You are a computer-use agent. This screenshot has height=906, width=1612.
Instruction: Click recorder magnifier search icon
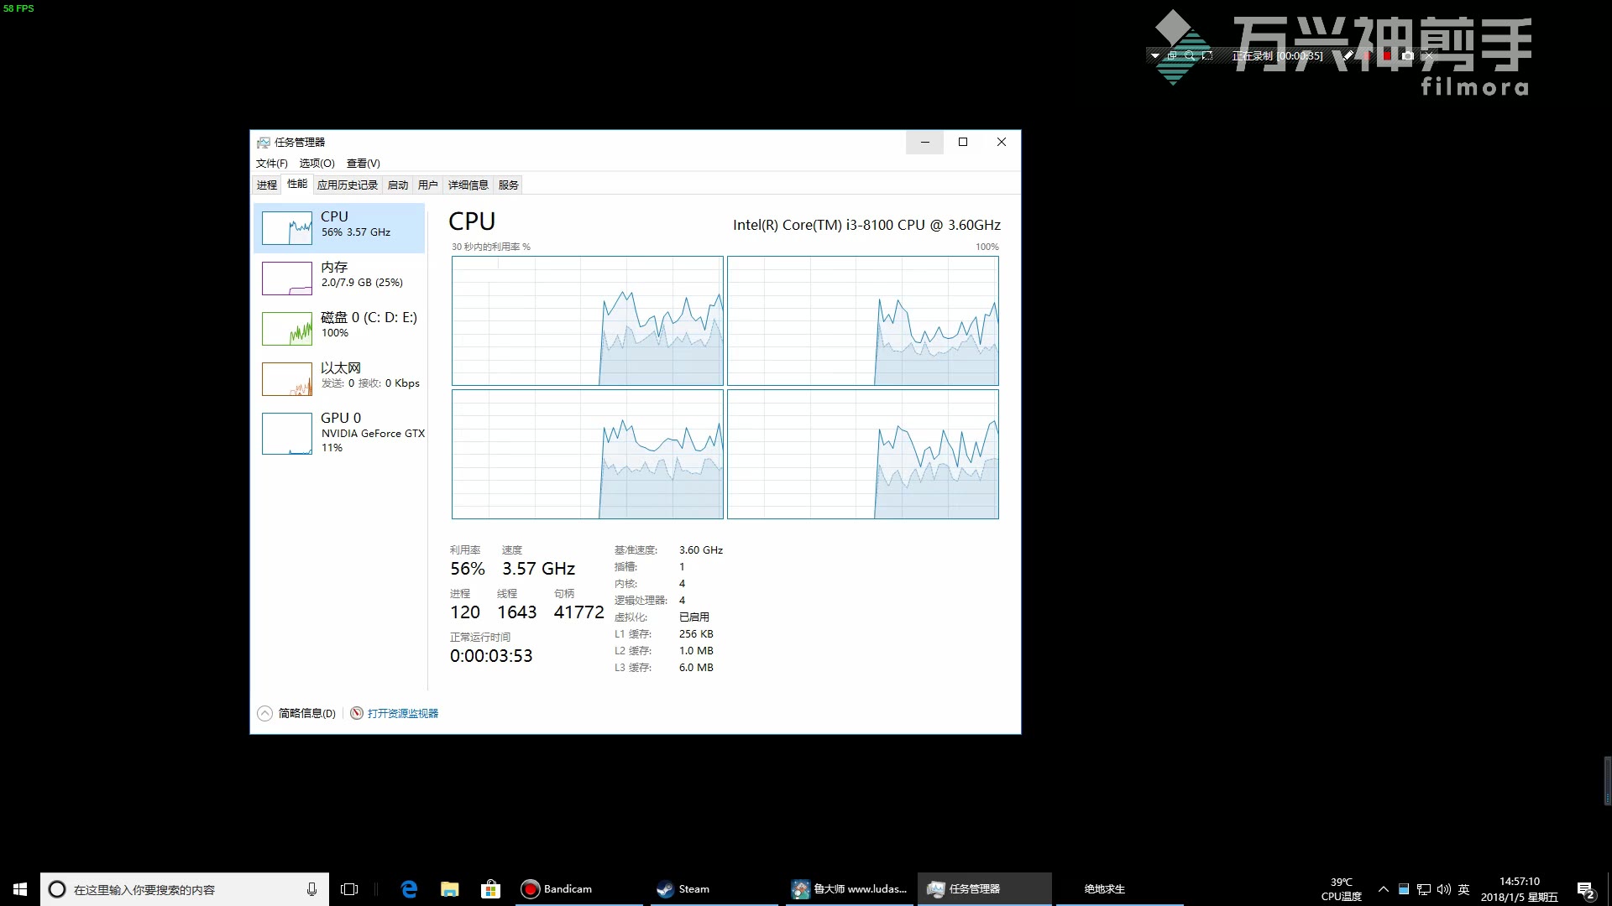[x=1190, y=55]
